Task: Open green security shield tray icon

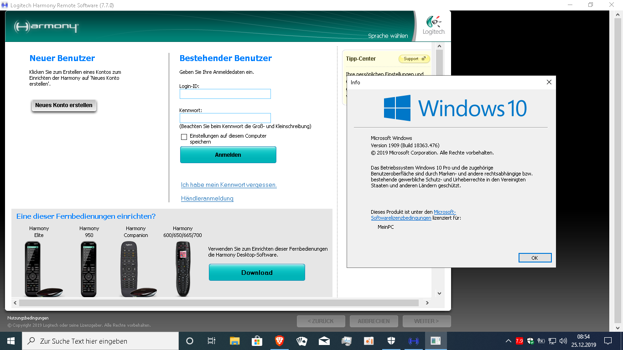Action: click(x=530, y=341)
